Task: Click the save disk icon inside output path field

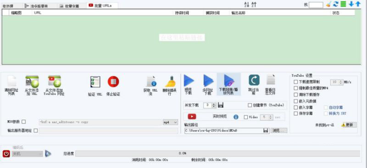Action: point(266,131)
